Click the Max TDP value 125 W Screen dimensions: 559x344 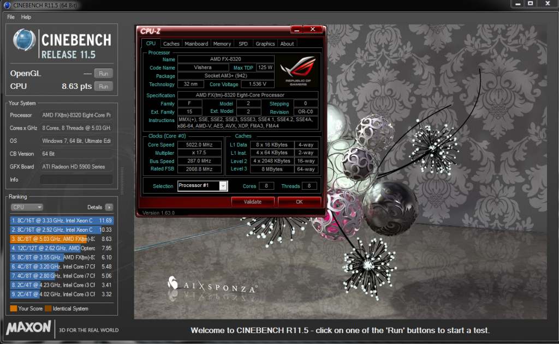[x=265, y=67]
